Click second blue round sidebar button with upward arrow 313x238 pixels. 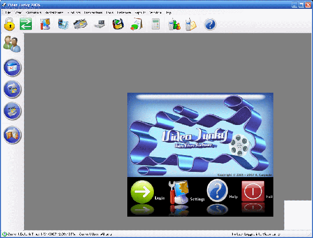[12, 89]
